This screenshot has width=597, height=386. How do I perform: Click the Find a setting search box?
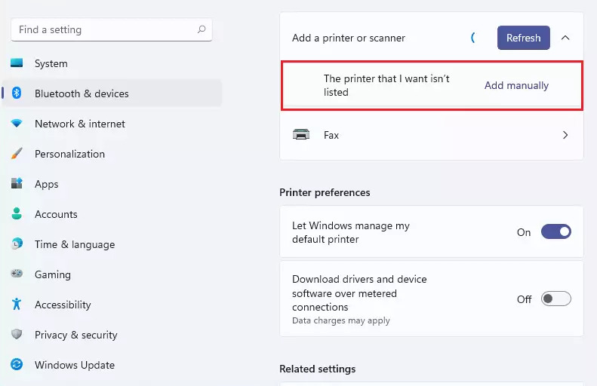pos(106,30)
